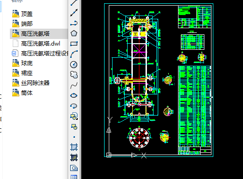Select the 高压洗氨塔 folder

[39, 34]
